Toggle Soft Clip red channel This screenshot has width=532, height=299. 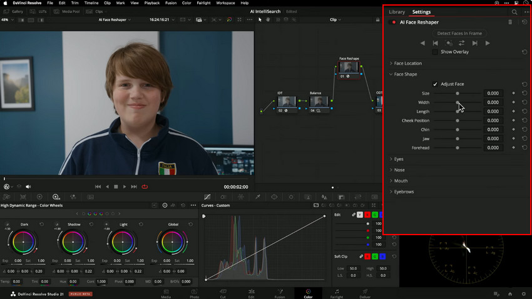tap(367, 256)
